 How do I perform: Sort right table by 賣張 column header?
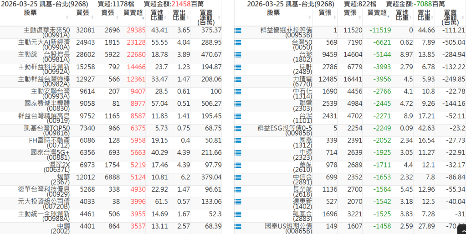click(x=350, y=13)
